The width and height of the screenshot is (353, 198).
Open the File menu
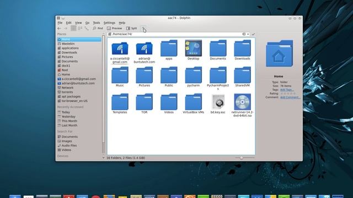(60, 23)
